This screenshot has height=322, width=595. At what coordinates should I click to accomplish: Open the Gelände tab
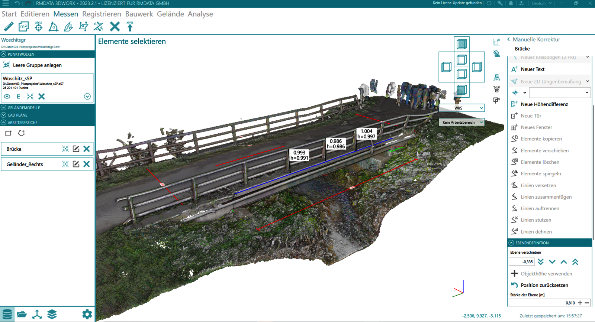point(170,14)
